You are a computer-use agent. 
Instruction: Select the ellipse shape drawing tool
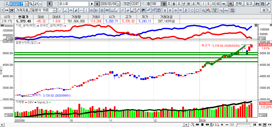tap(192, 10)
